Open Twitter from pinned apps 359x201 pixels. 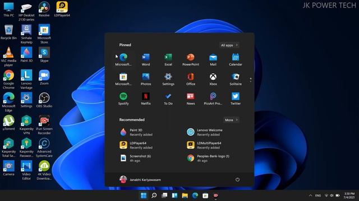tap(236, 99)
